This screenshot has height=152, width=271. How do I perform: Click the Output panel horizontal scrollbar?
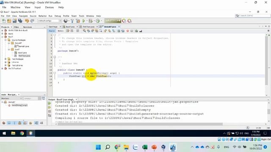pos(140,124)
